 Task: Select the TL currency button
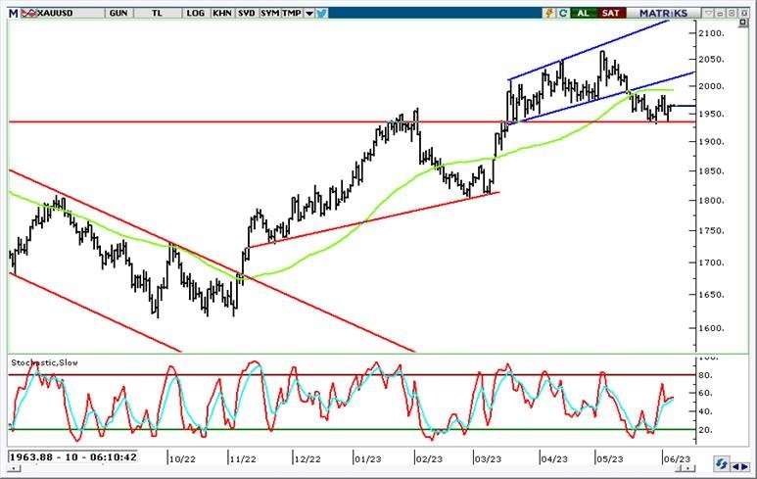(x=159, y=14)
